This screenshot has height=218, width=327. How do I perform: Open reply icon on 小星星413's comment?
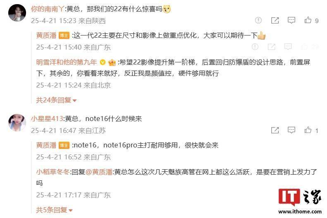coord(291,130)
